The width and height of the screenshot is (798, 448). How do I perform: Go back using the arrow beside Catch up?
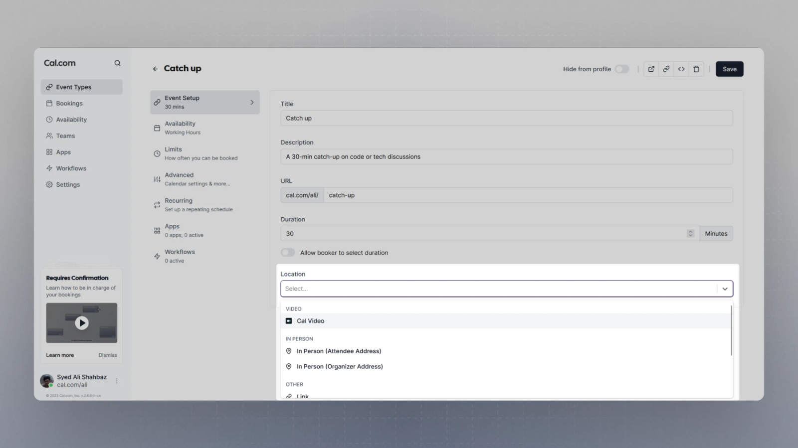coord(155,69)
